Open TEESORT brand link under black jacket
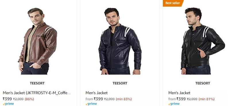This screenshot has height=106, width=228. [203, 83]
